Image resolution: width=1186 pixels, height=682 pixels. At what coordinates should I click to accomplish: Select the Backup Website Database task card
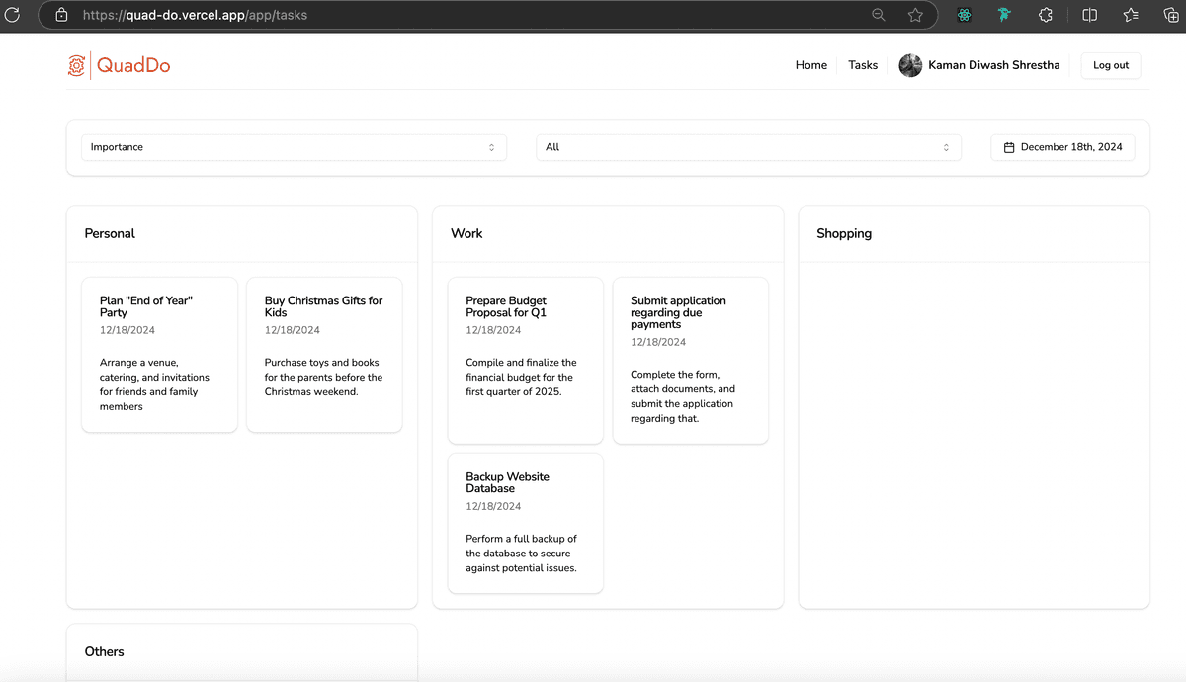525,523
